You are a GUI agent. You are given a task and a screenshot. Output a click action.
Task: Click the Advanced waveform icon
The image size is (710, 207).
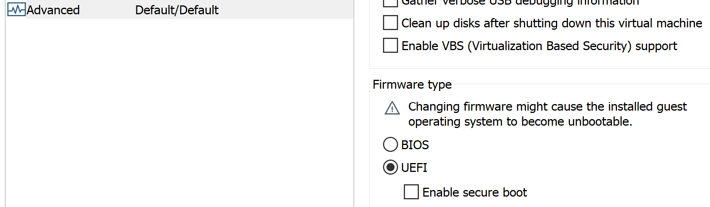[x=16, y=10]
